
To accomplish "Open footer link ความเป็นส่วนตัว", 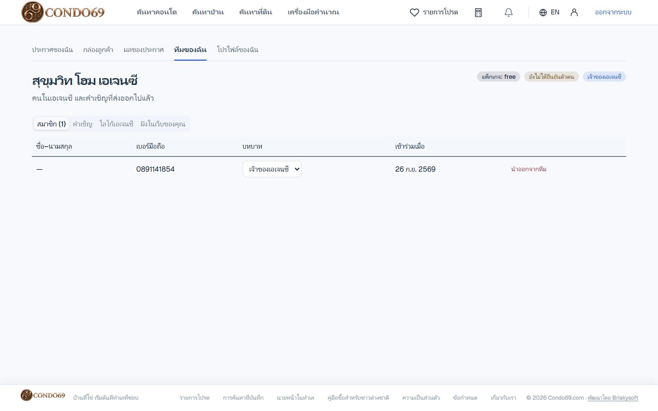I will (x=421, y=398).
